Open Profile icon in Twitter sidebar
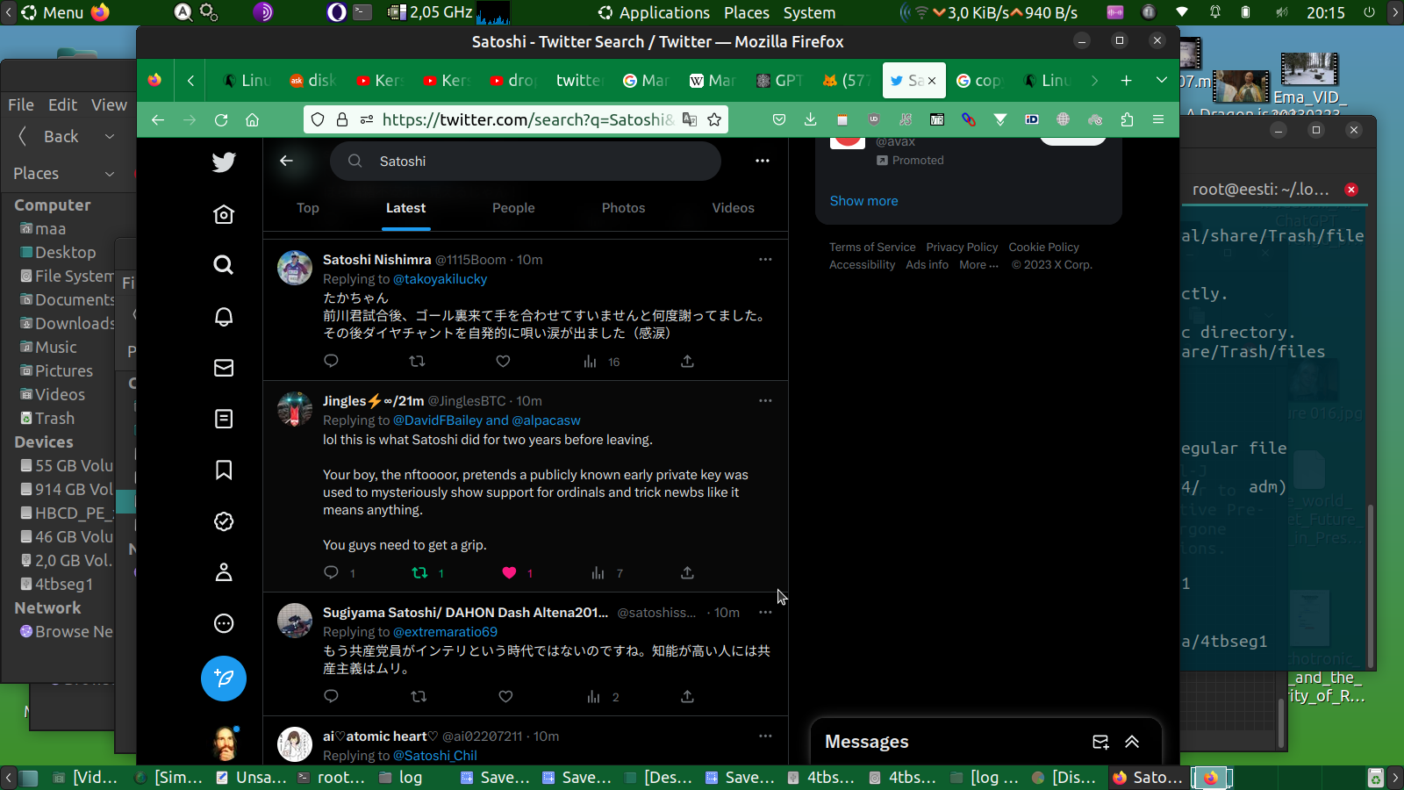This screenshot has width=1404, height=790. (224, 572)
